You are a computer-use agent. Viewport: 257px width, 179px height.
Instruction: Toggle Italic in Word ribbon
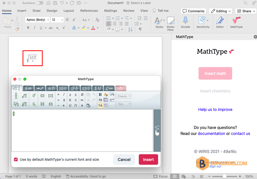pos(34,28)
